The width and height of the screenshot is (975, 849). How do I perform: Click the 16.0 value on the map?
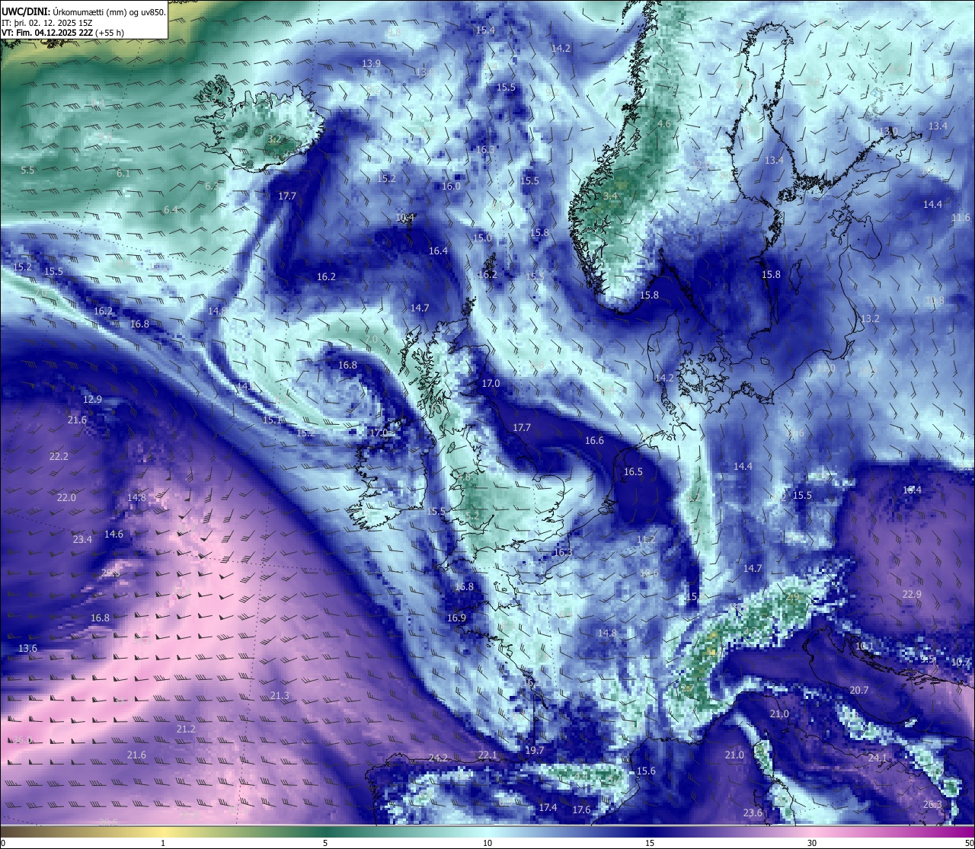(x=451, y=186)
